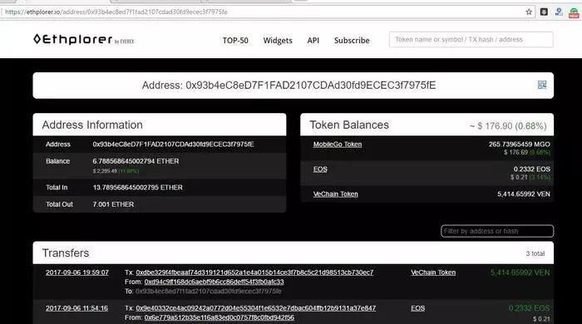582x324 pixels.
Task: Select the 0.2332 EOS token balance
Action: (532, 169)
